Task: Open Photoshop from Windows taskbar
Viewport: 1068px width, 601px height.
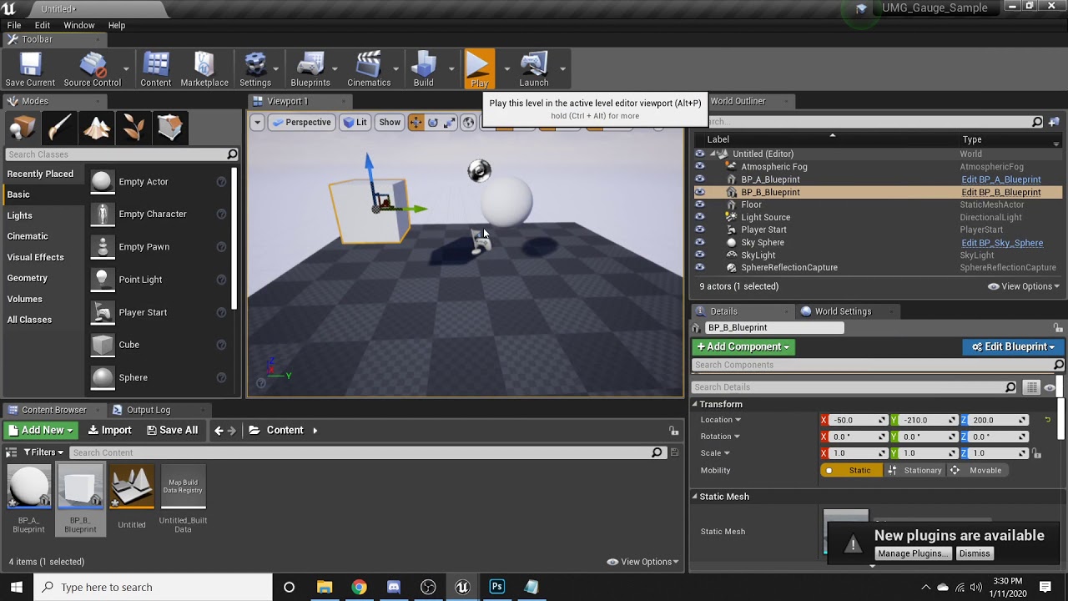Action: click(497, 587)
